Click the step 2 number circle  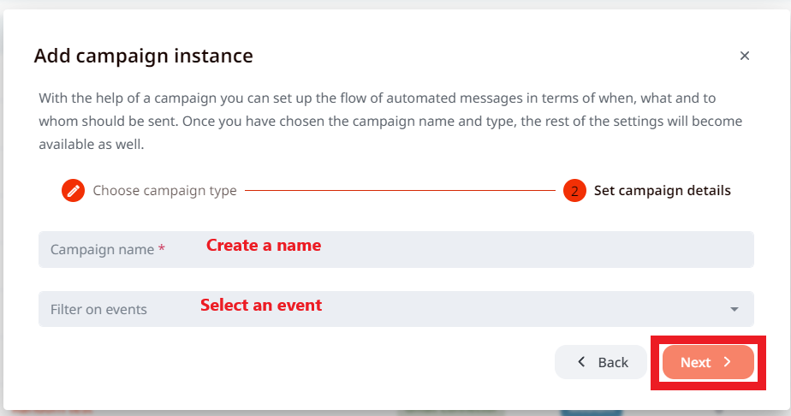(574, 191)
